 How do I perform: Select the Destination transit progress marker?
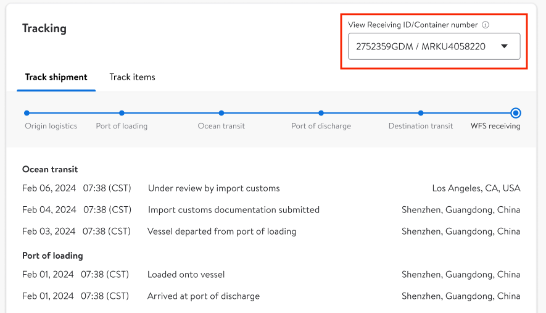point(420,113)
